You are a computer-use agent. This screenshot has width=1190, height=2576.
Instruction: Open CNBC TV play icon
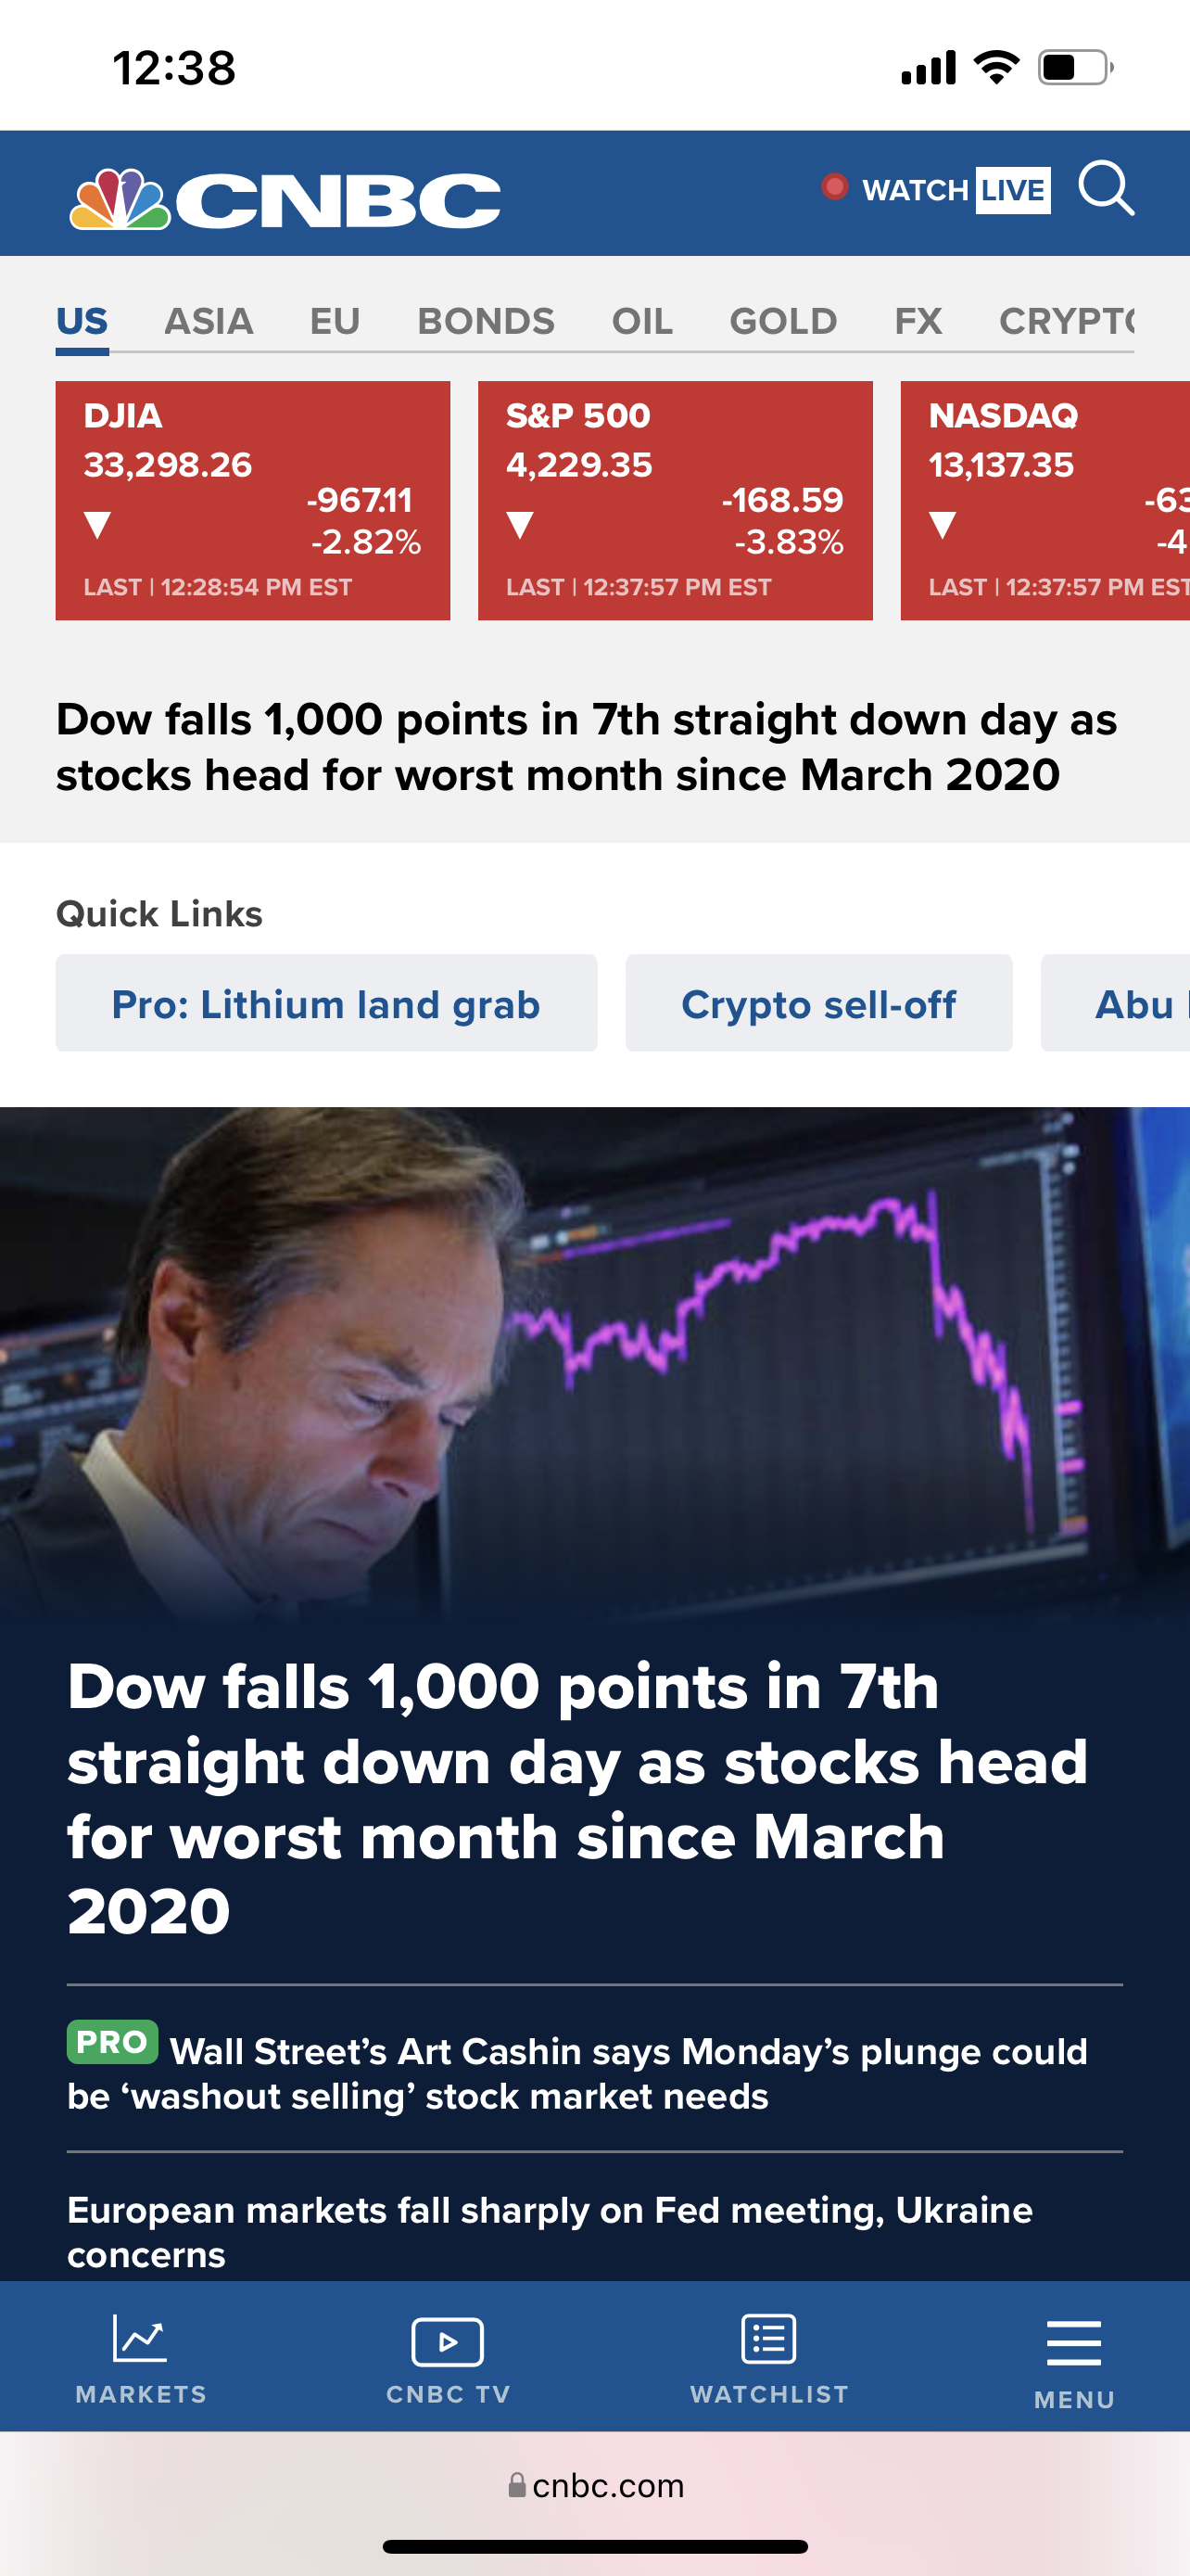tap(448, 2341)
